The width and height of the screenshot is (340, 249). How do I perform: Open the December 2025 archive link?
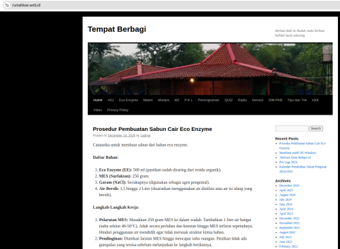(x=289, y=185)
